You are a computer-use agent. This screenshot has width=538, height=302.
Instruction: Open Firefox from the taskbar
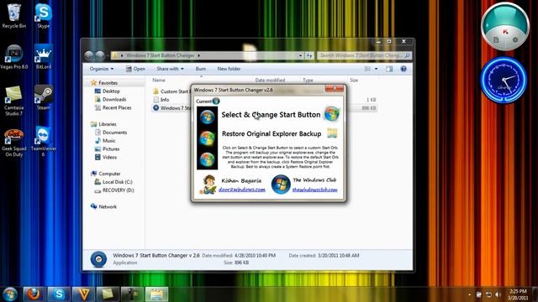click(34, 294)
